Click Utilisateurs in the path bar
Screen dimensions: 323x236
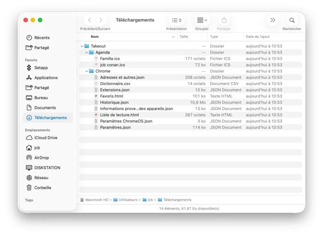tap(128, 200)
